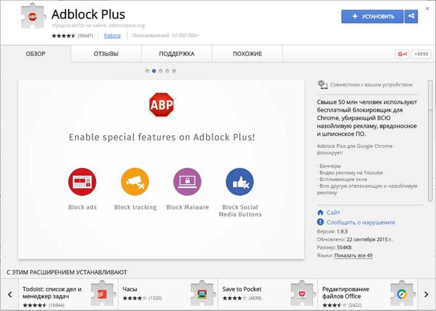Click the G+1 button
This screenshot has width=436, height=311.
402,54
